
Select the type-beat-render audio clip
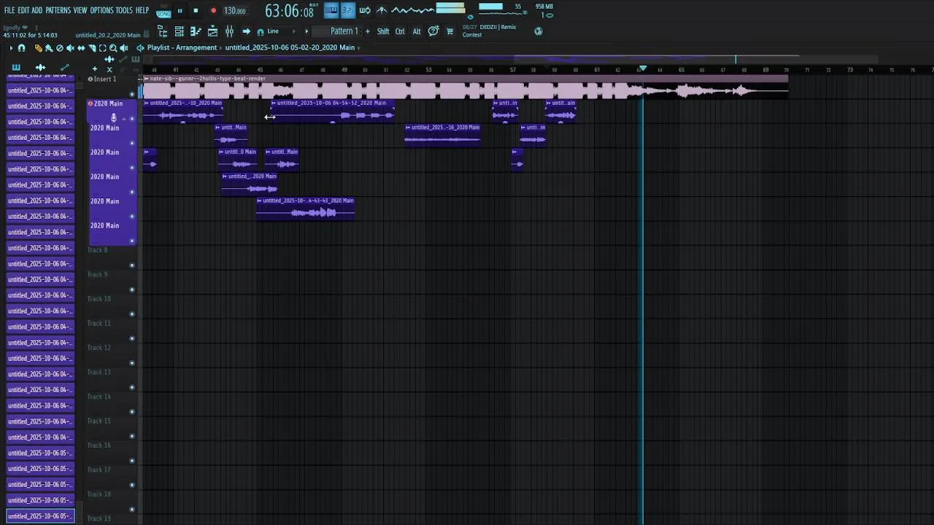point(465,87)
